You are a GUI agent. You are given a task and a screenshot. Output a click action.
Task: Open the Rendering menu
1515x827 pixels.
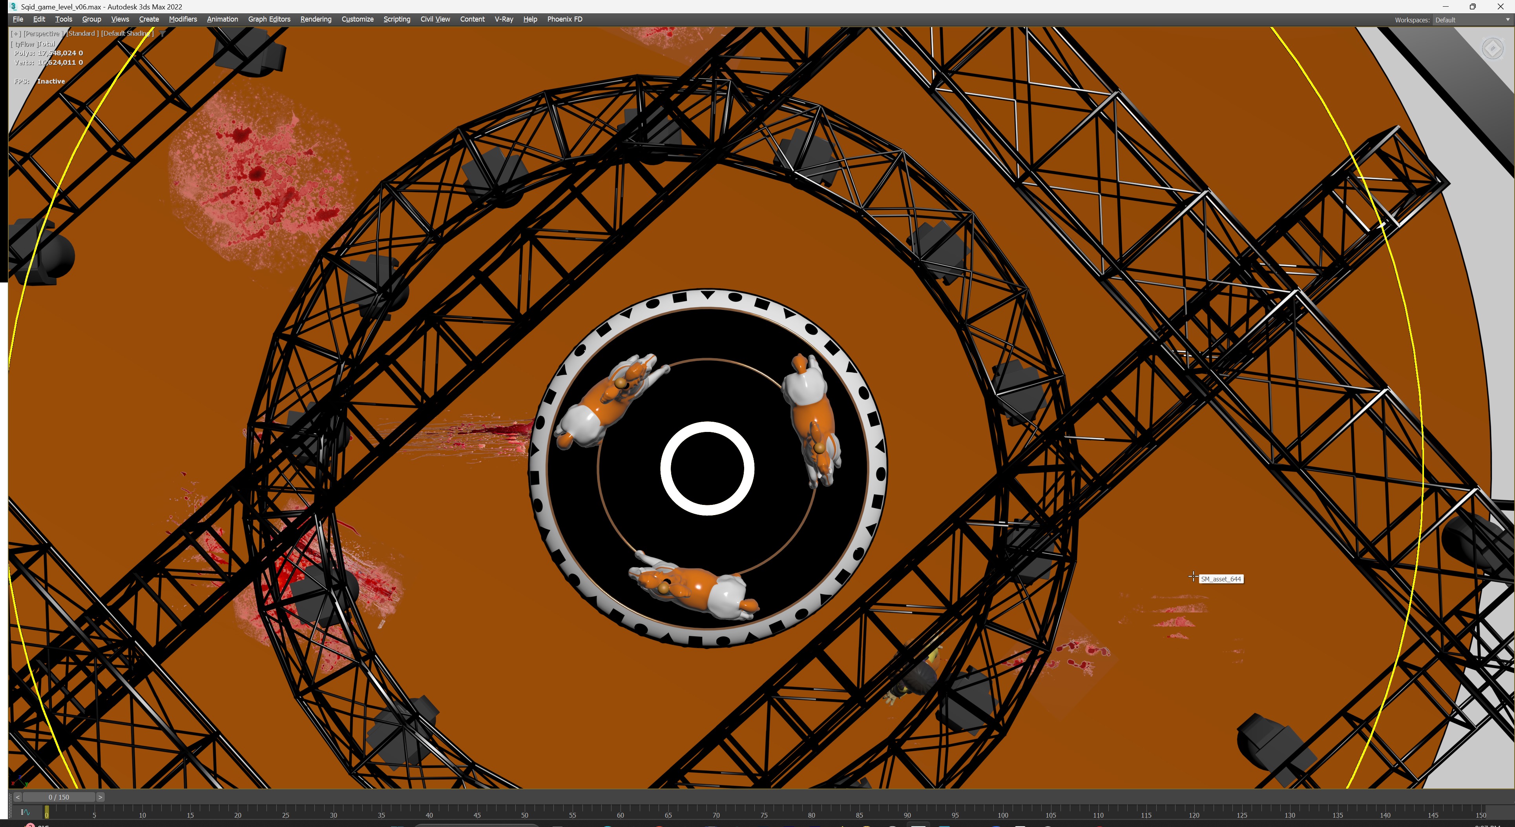(x=315, y=19)
